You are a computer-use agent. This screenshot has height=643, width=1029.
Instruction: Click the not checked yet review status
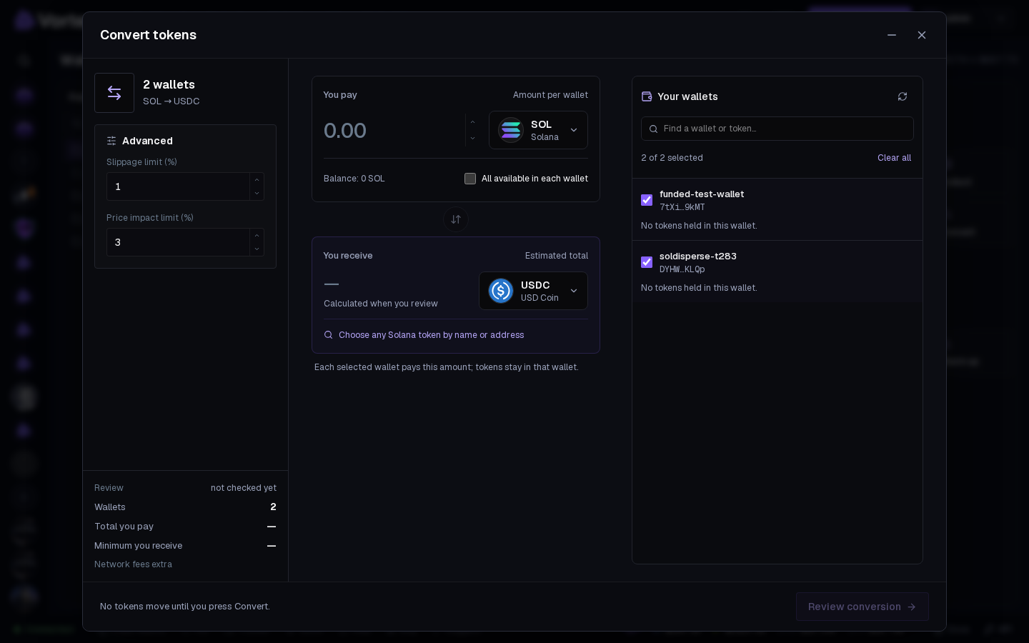click(244, 488)
